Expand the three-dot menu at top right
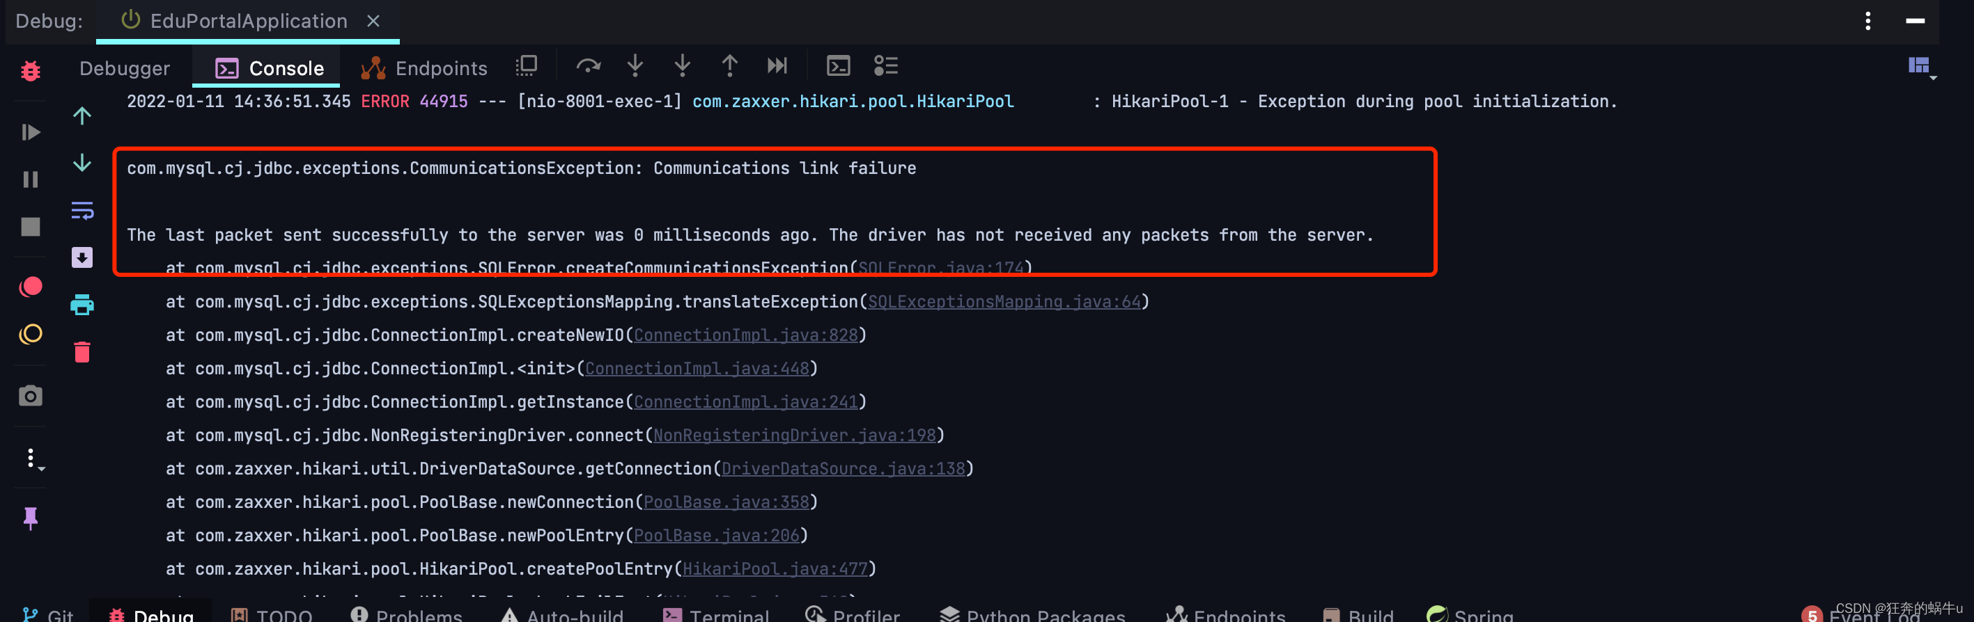 click(1867, 21)
